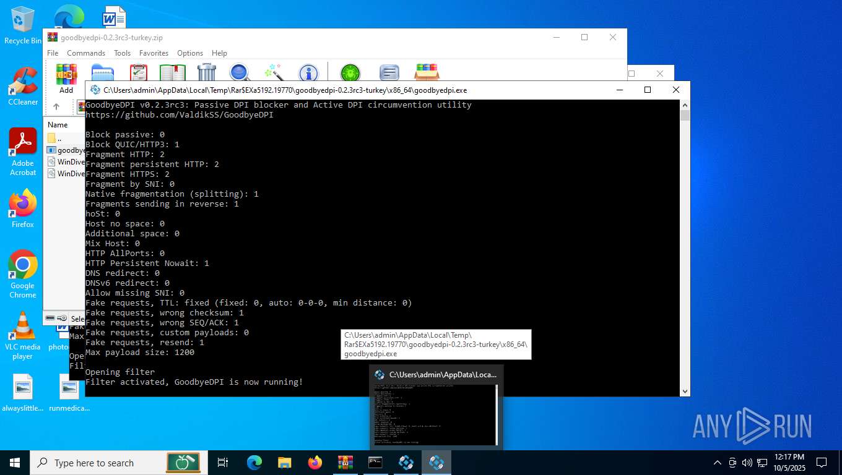Open Task View on the taskbar
This screenshot has width=842, height=475.
pyautogui.click(x=223, y=463)
